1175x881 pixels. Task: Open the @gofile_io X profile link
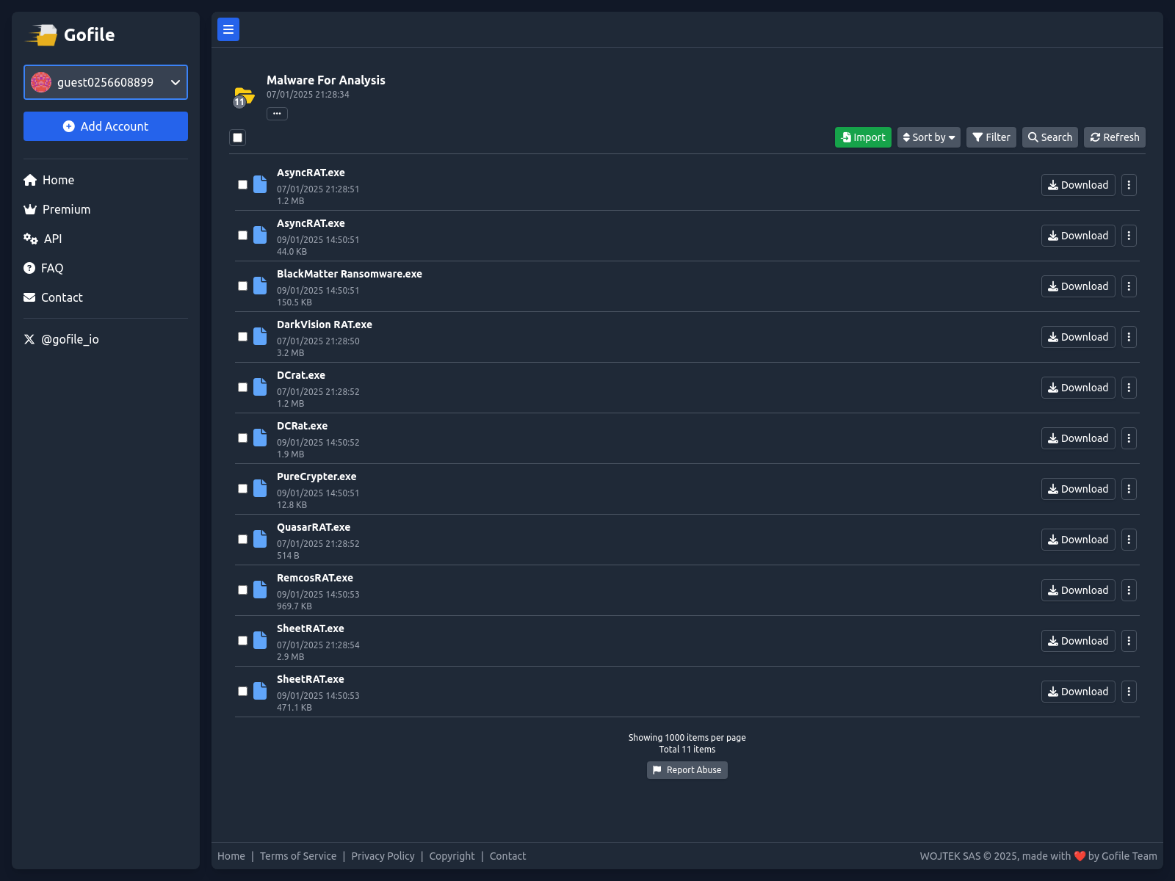pyautogui.click(x=62, y=339)
